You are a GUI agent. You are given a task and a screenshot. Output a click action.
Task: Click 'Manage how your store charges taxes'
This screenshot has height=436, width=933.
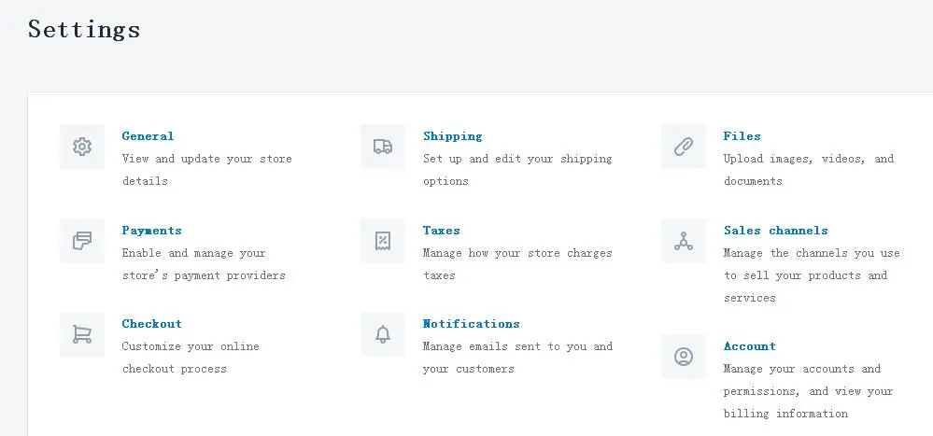click(x=517, y=264)
